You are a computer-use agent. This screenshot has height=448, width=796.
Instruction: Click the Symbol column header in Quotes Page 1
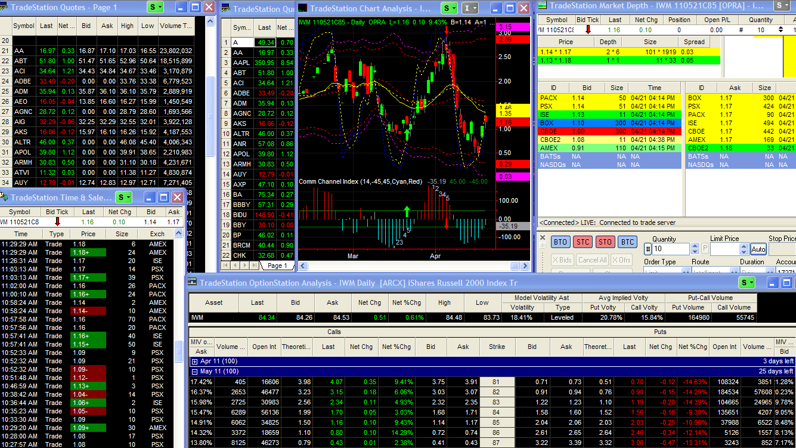24,26
